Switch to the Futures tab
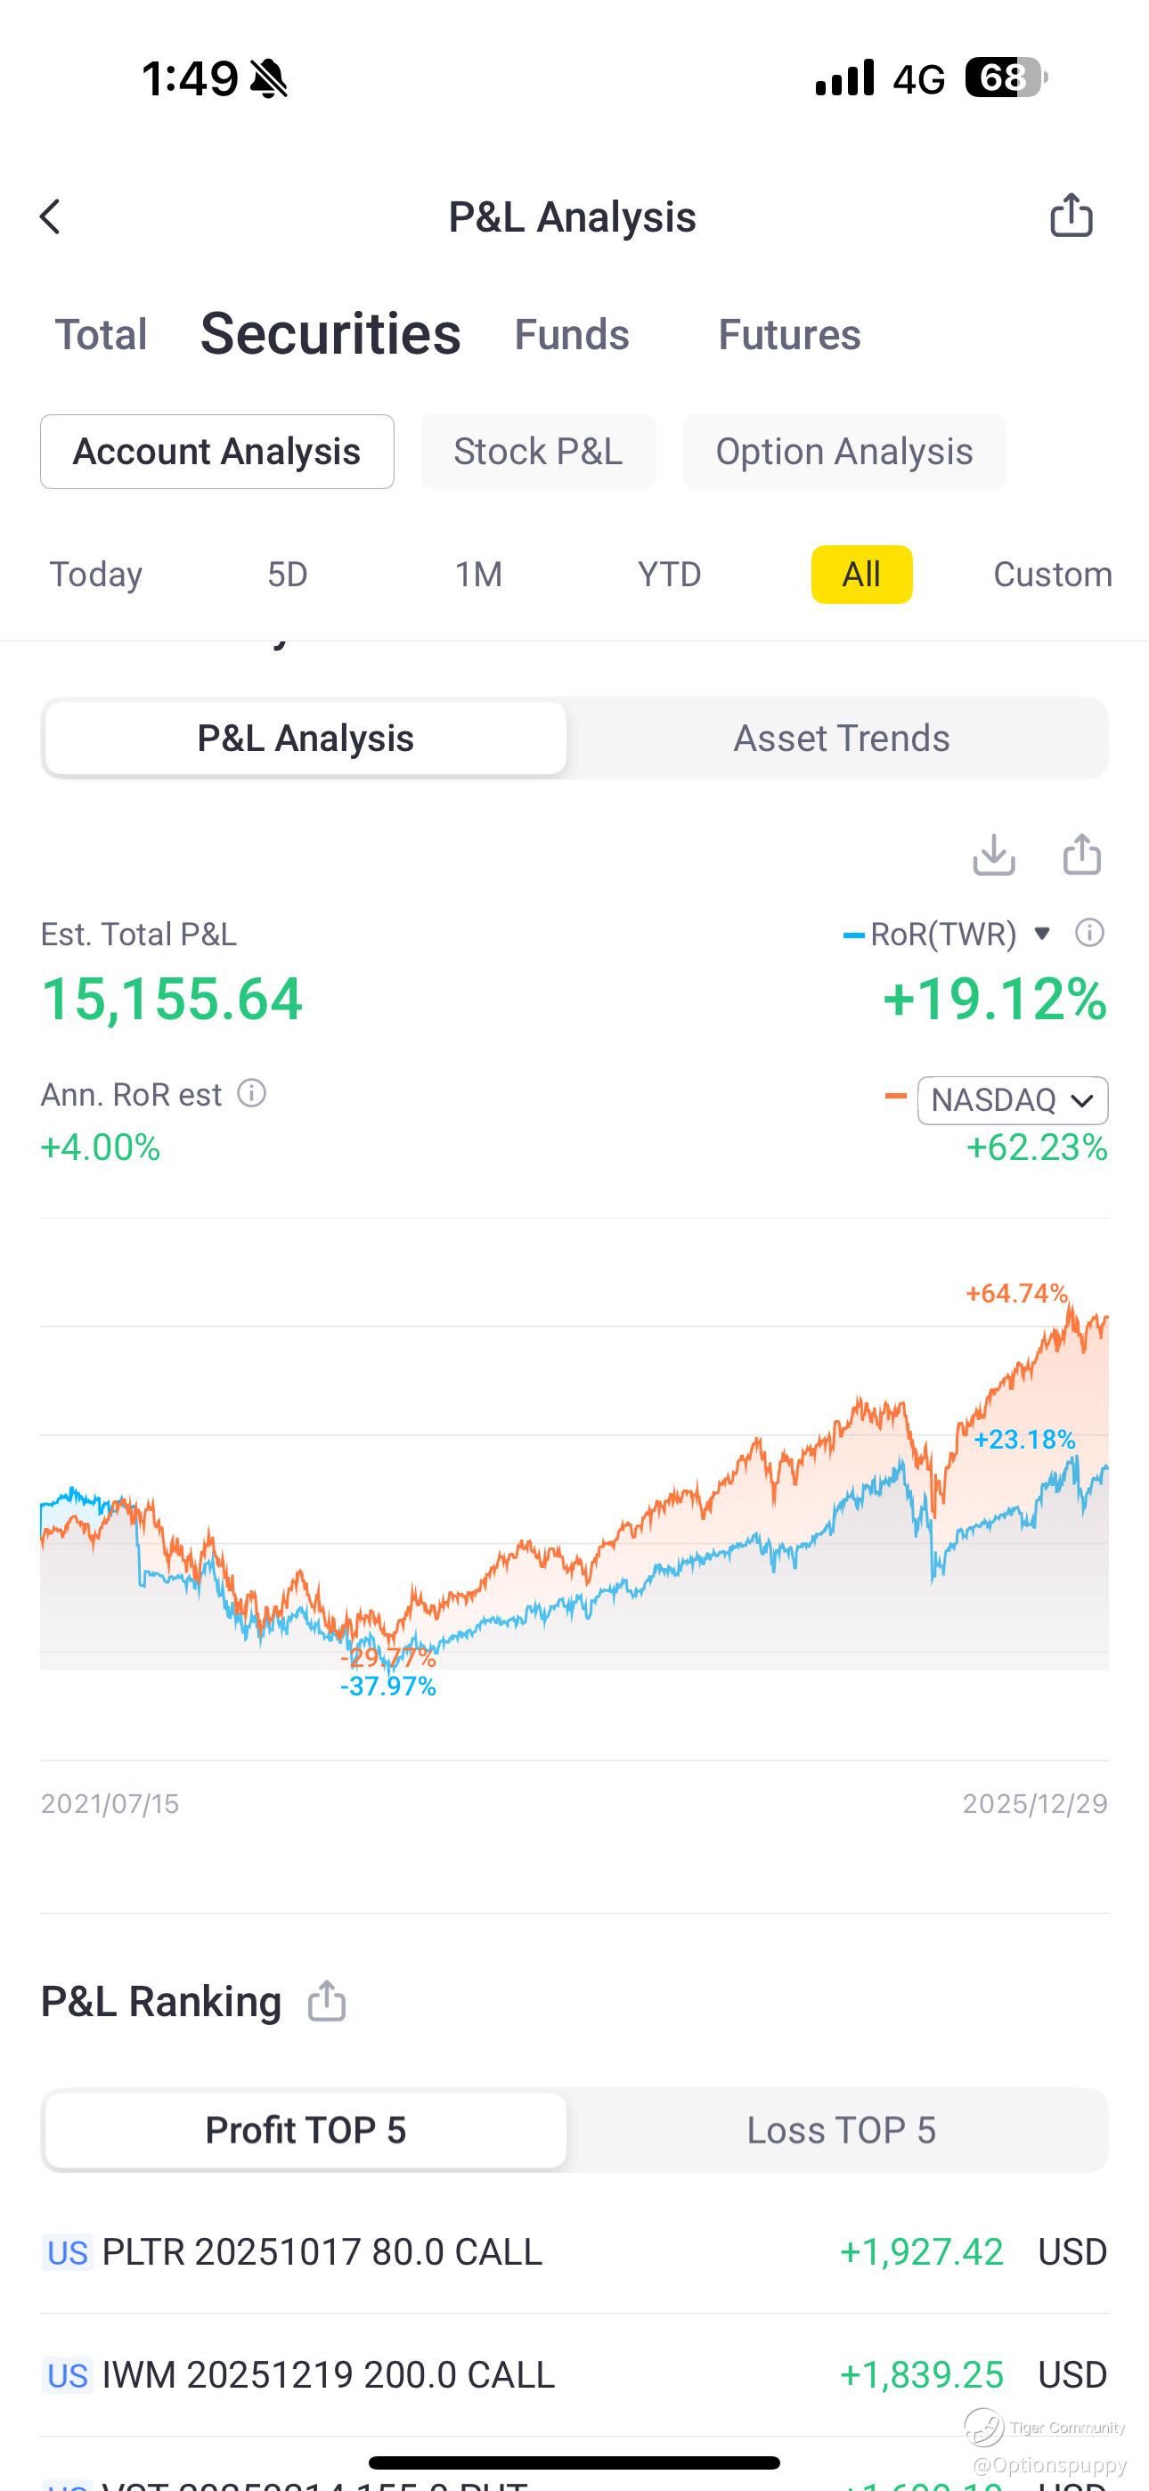Screen dimensions: 1149x2491 (789, 335)
